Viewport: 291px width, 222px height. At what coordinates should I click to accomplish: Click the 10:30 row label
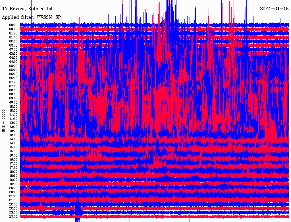click(13, 110)
